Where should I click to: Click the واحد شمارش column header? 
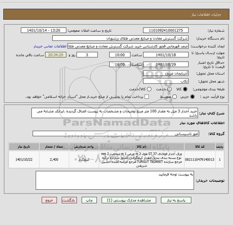coord(84,146)
